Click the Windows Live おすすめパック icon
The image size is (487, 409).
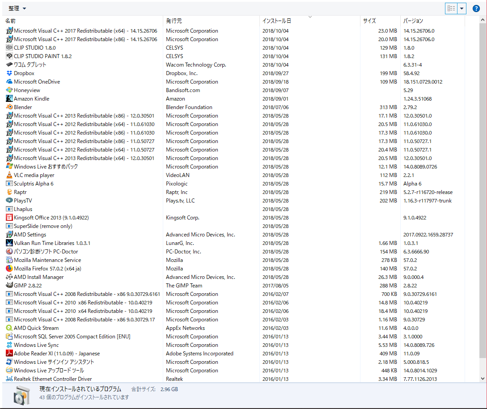9,166
